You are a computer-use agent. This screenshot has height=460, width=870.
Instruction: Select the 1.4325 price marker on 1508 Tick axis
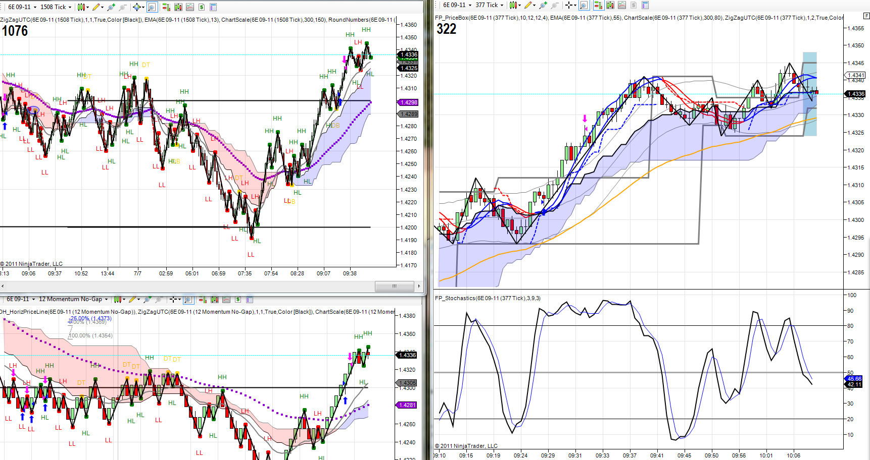point(408,68)
